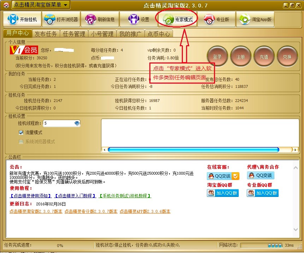Open the 点击精灵入门教程 link

(75, 196)
